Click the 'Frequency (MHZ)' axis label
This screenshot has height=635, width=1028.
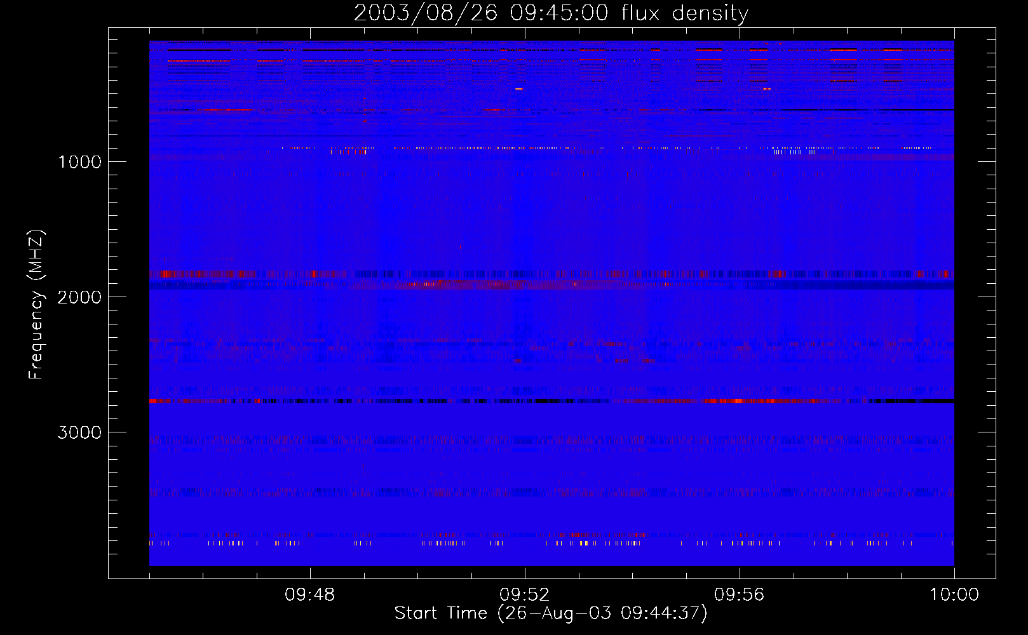click(37, 305)
